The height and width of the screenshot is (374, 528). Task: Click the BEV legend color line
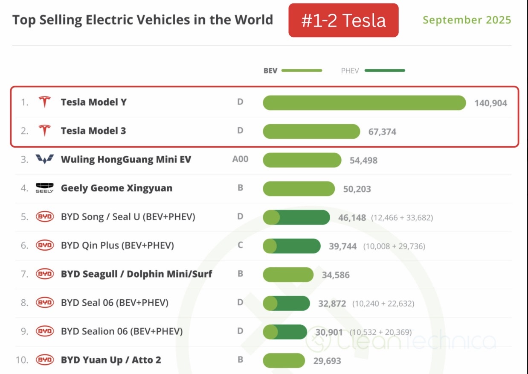[x=302, y=70]
